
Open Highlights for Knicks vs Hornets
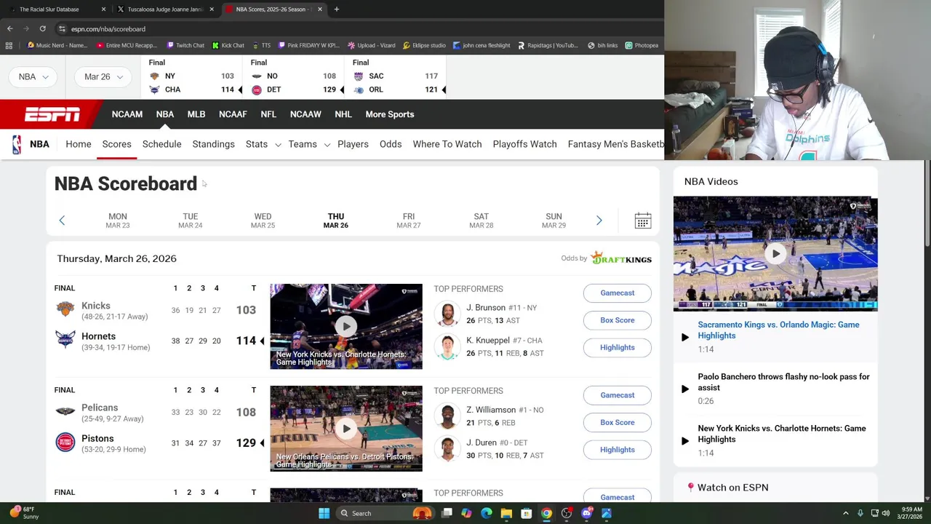[x=617, y=347]
